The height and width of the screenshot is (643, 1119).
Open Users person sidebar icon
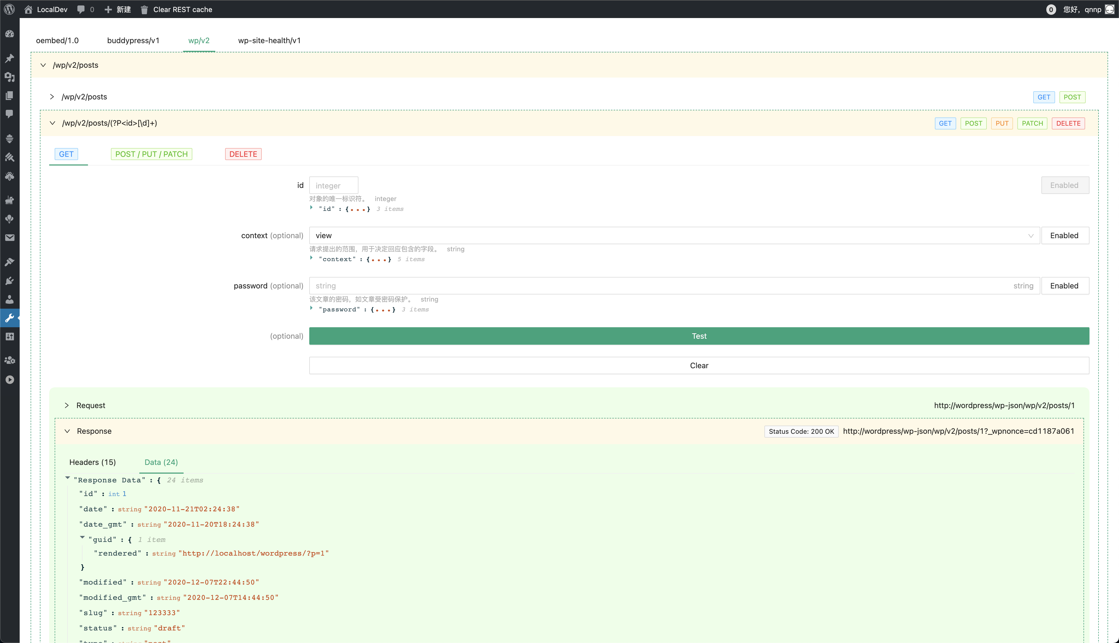pos(9,299)
